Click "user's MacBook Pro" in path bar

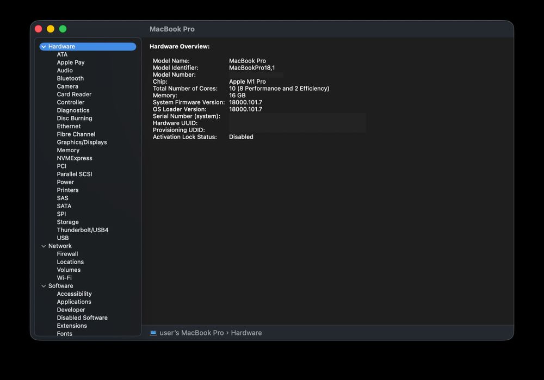(x=191, y=333)
